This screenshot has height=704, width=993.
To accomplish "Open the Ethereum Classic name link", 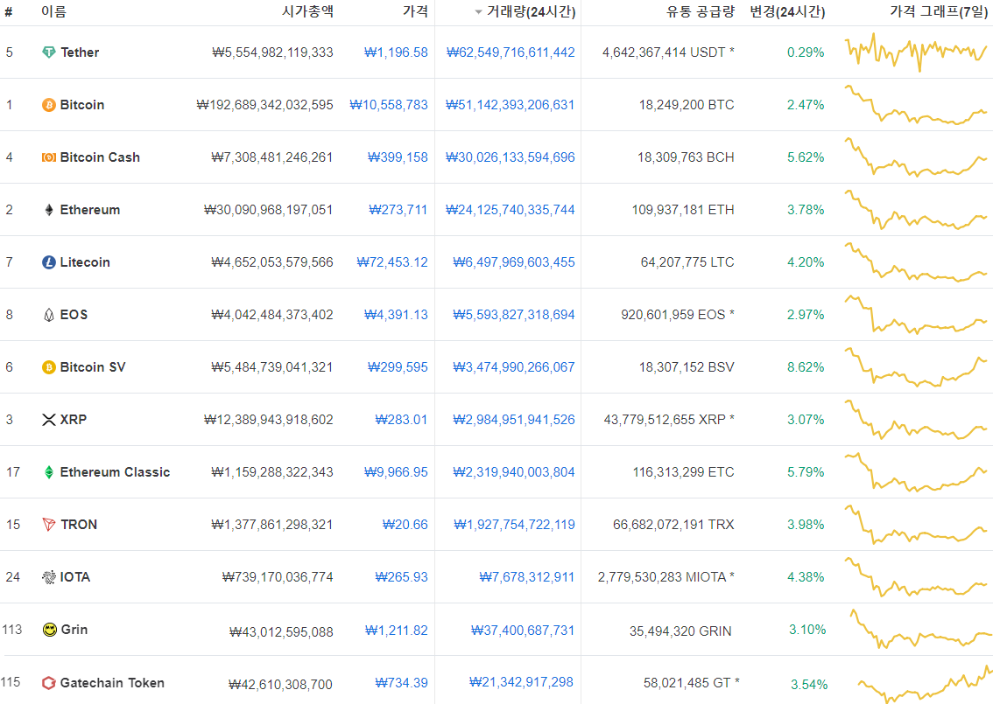I will pos(116,472).
